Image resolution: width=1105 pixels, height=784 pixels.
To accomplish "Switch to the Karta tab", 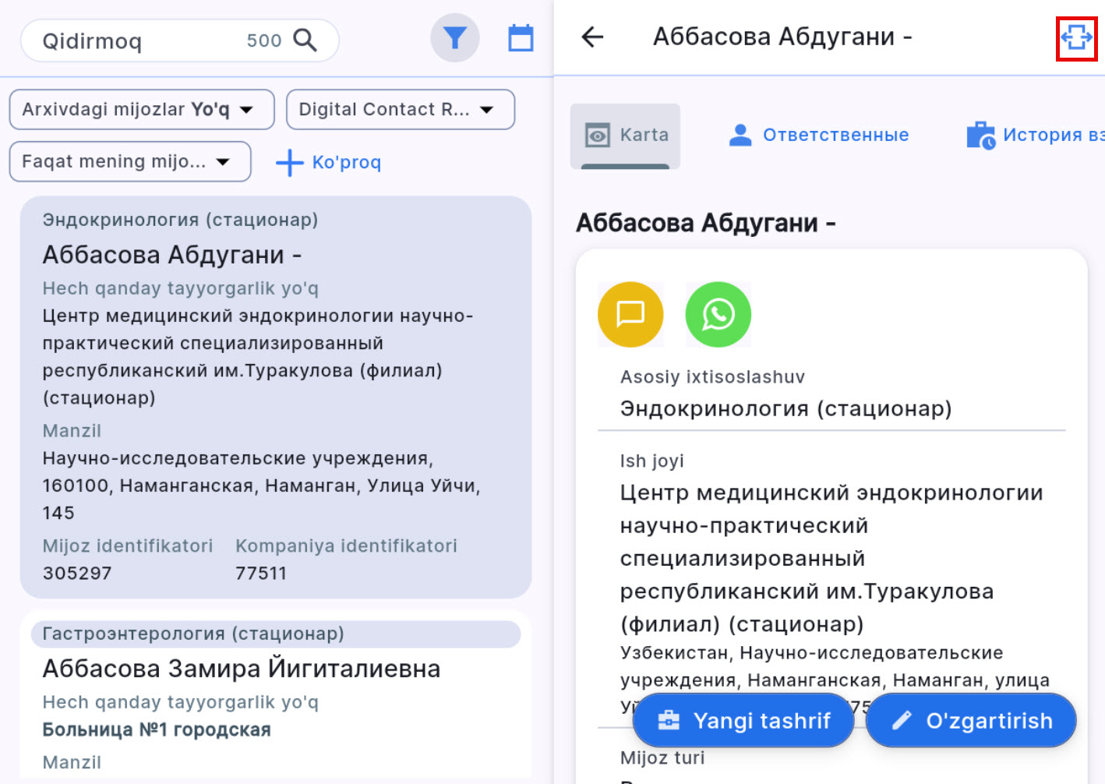I will coord(625,133).
